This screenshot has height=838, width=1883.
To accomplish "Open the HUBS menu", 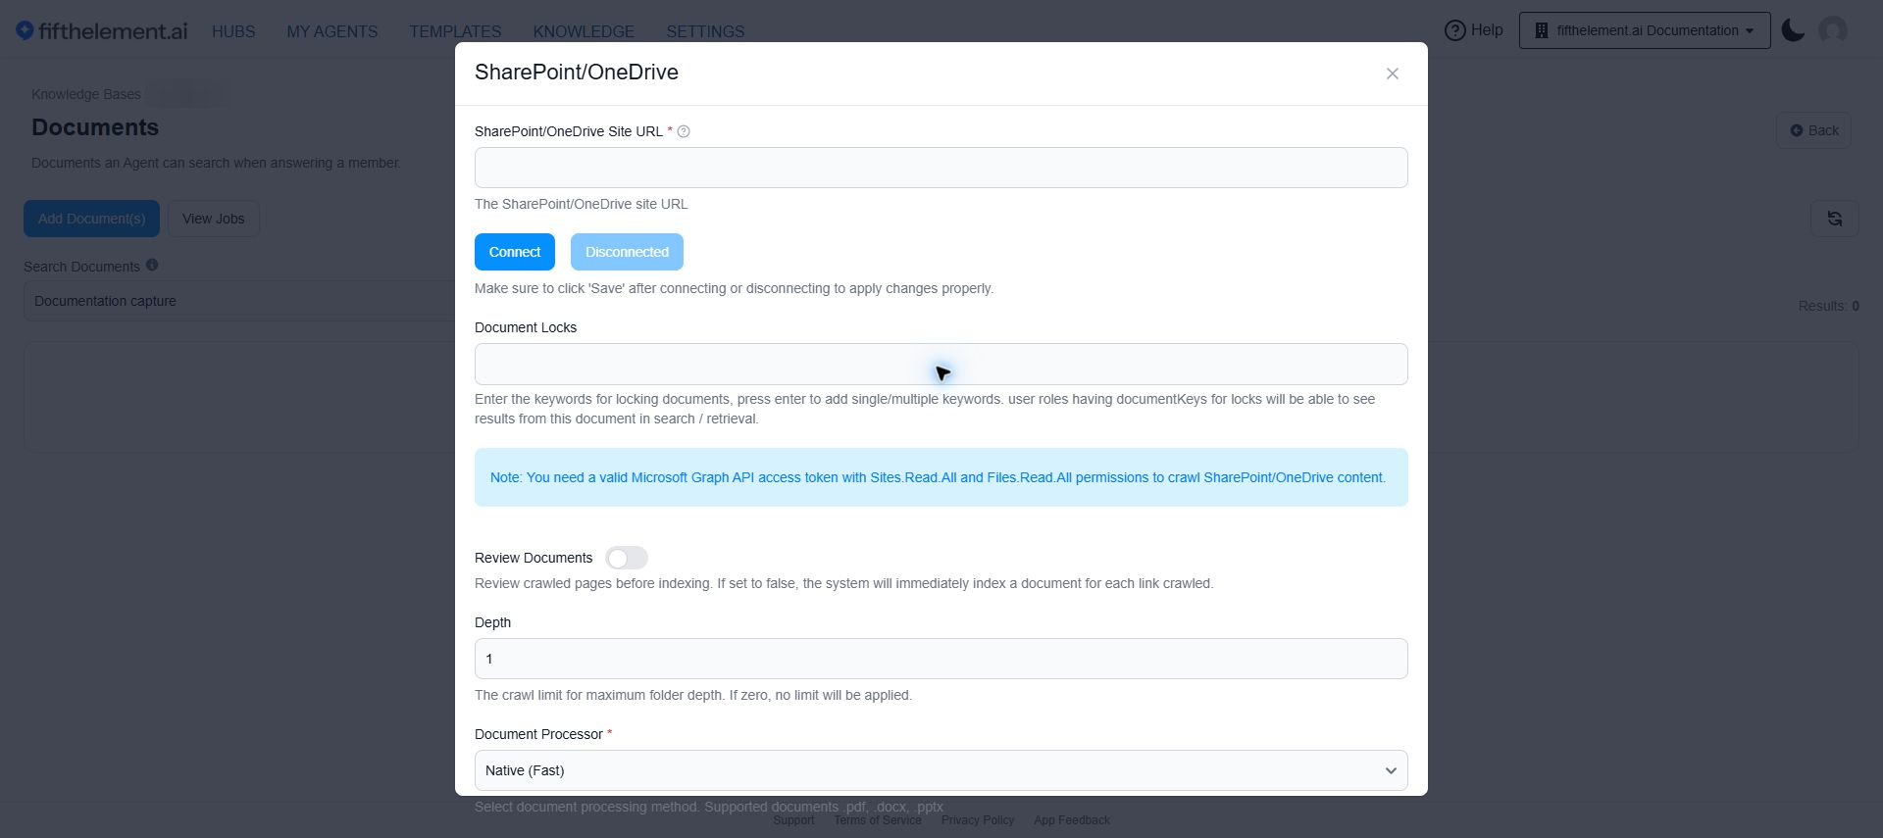I will (x=233, y=31).
